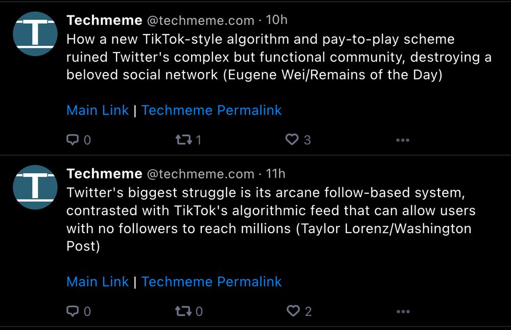Open Techmeme Permalink in the first post
Image resolution: width=511 pixels, height=330 pixels.
(x=212, y=110)
